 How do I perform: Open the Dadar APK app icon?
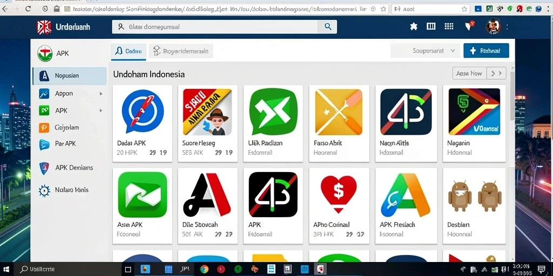143,111
